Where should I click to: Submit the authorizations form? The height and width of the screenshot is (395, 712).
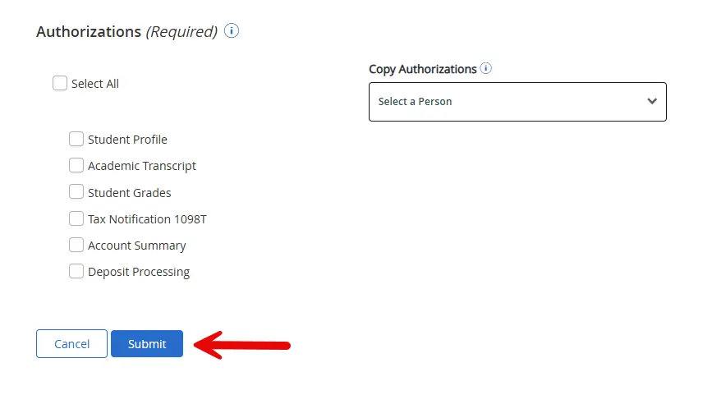point(147,344)
